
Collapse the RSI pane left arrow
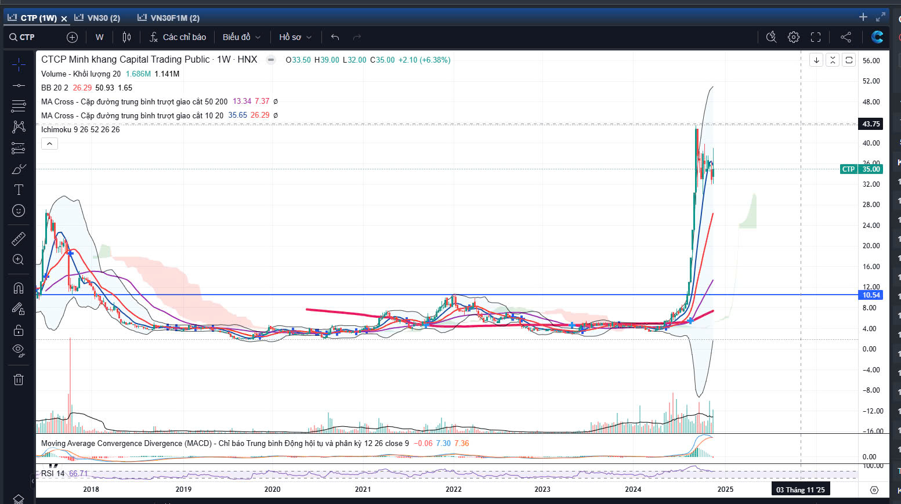(32, 481)
